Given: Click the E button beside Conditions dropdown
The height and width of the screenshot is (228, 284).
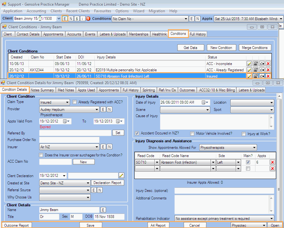Looking at the screenshot, I should (x=192, y=19).
